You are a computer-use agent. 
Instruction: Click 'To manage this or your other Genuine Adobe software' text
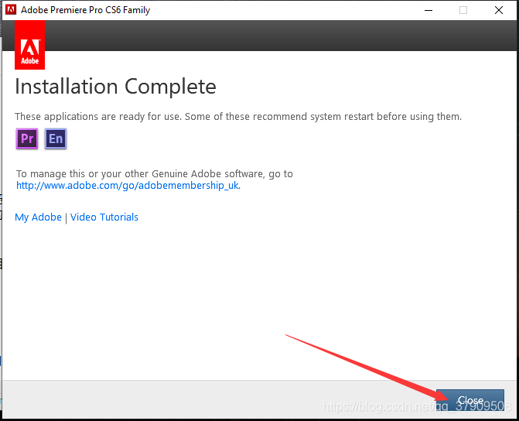[x=155, y=173]
